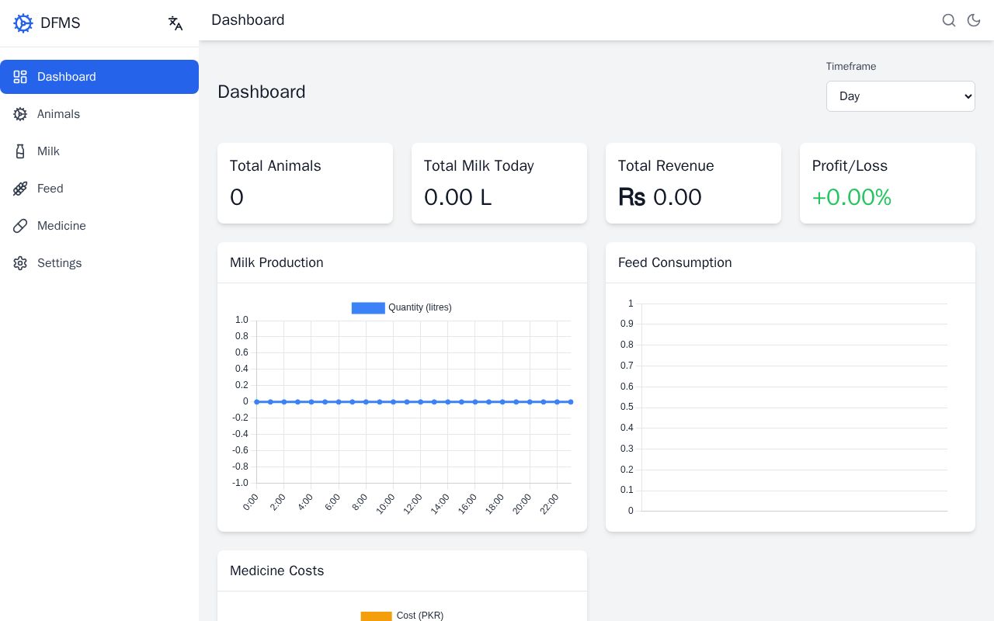Click the Feed wheat icon in sidebar
The height and width of the screenshot is (621, 994).
pyautogui.click(x=20, y=189)
